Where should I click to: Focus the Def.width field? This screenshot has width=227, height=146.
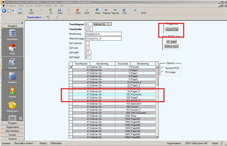click(x=88, y=53)
